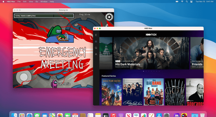
Task: Click 'Season 2 arrives Nov. 16' subtitle
Action: click(x=123, y=67)
